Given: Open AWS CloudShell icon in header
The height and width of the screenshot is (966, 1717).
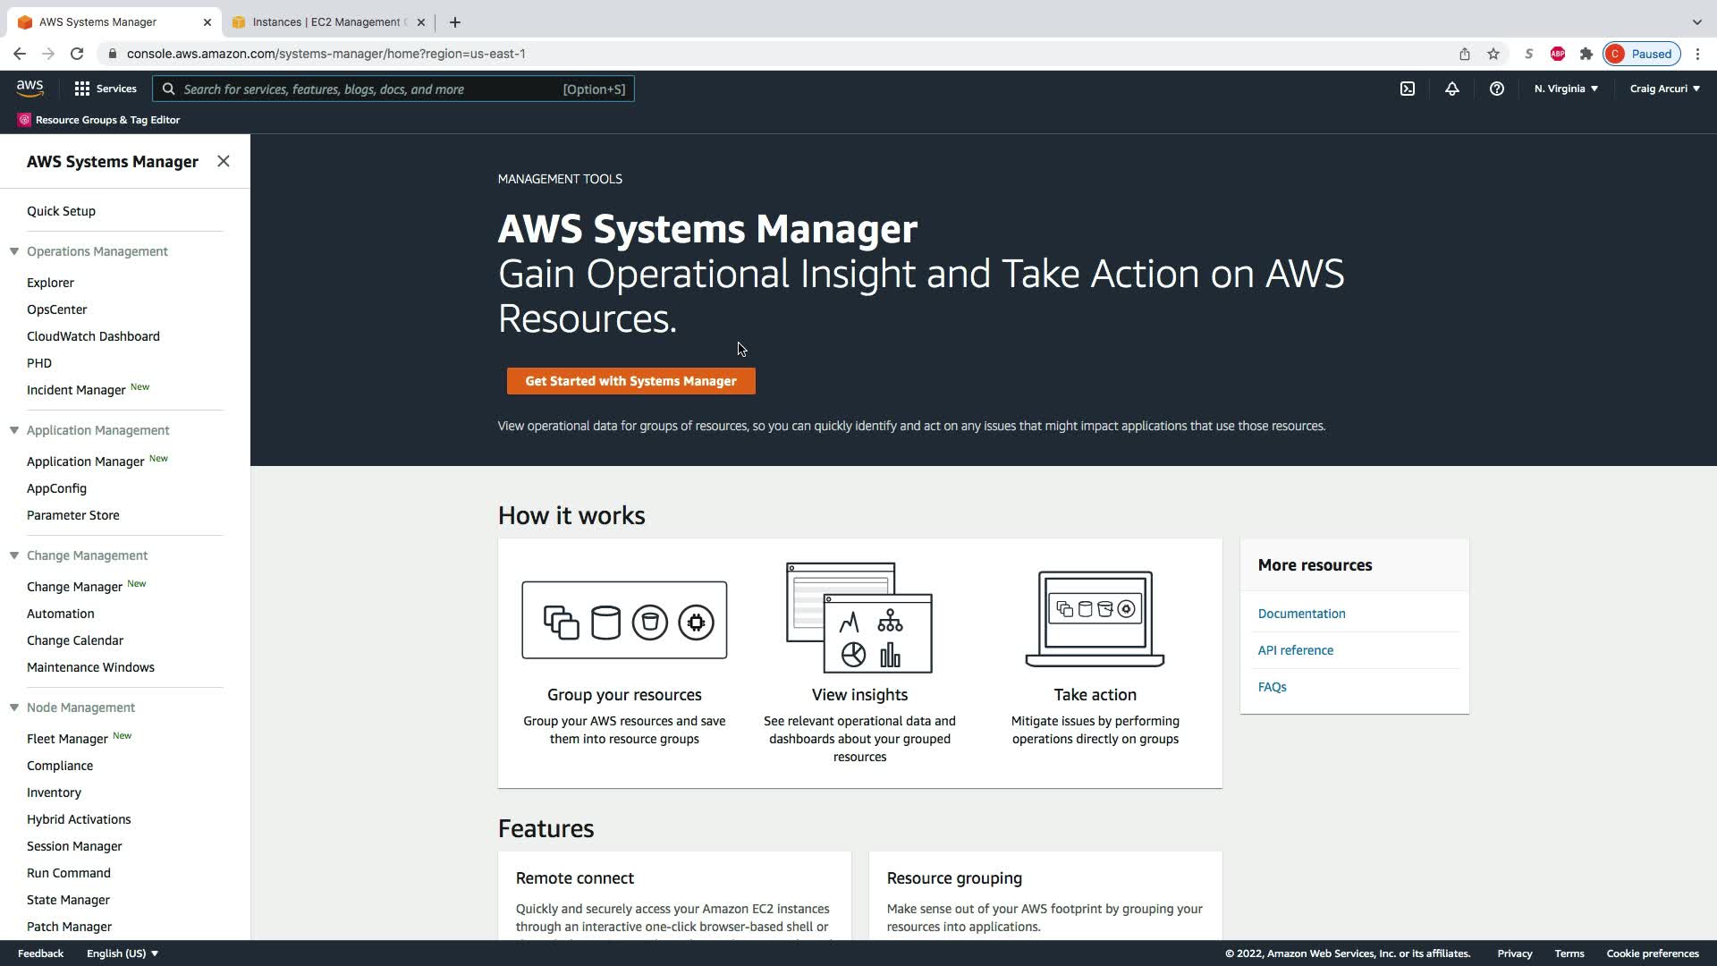Looking at the screenshot, I should click(x=1408, y=89).
